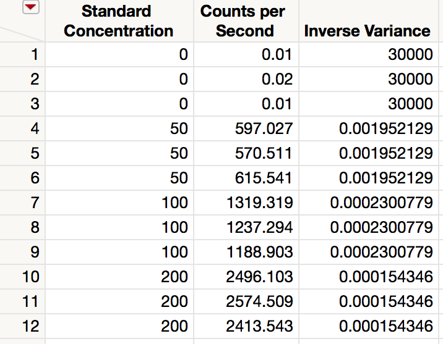Viewport: 443px width, 344px height.
Task: Select row number 7
Action: pos(33,203)
